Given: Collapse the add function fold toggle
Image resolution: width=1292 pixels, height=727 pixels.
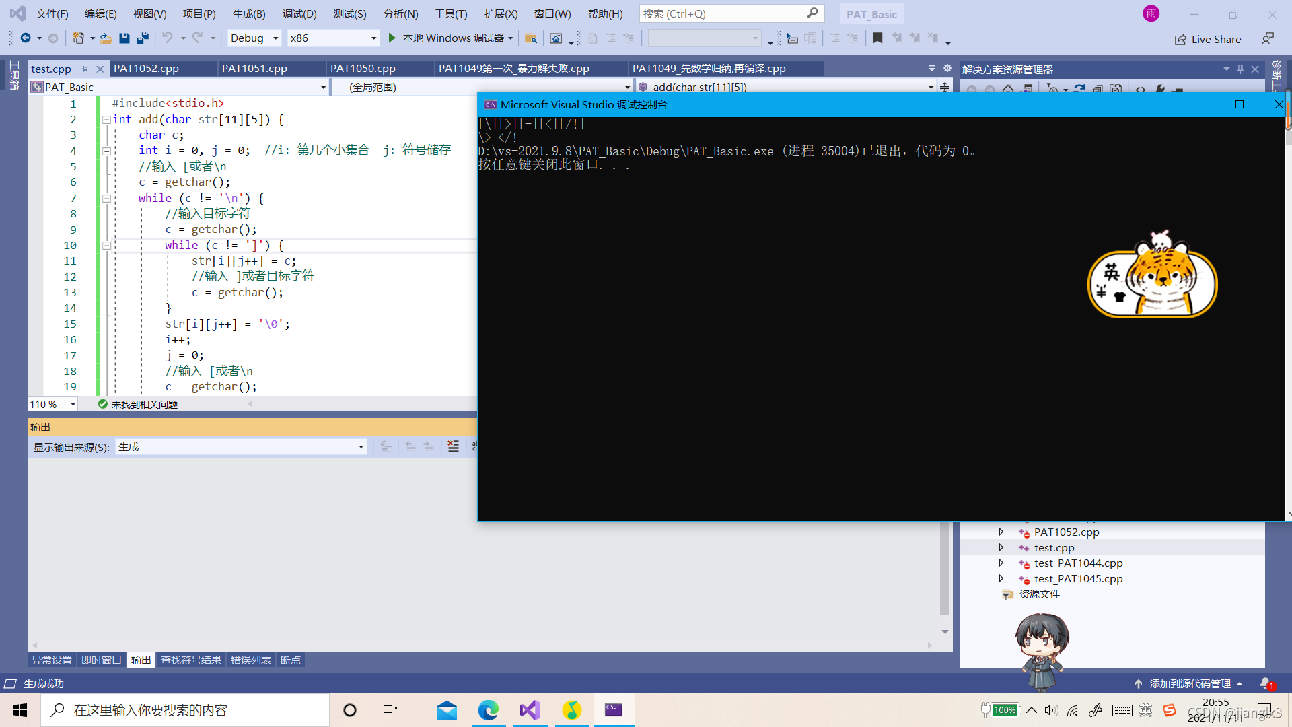Looking at the screenshot, I should pos(106,120).
